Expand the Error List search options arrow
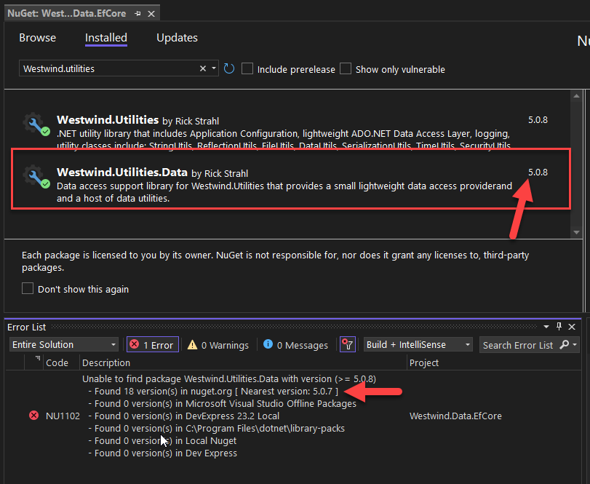The width and height of the screenshot is (590, 484). (x=575, y=345)
